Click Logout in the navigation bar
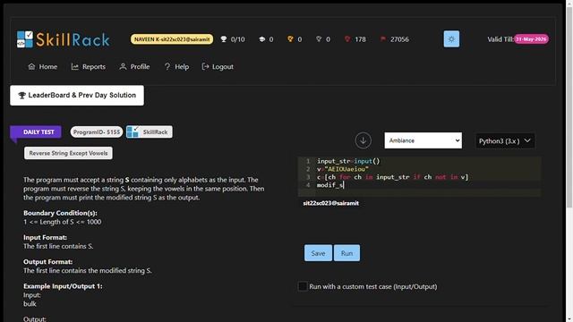This screenshot has width=573, height=322. pyautogui.click(x=218, y=67)
